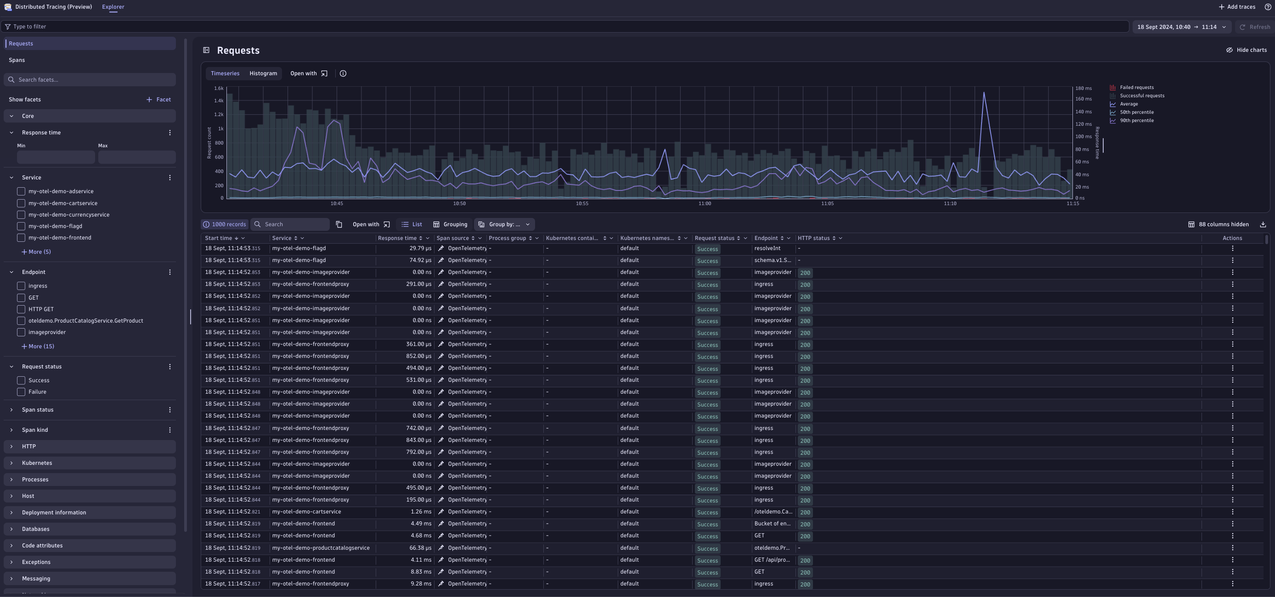The height and width of the screenshot is (597, 1275).
Task: Download table data via export icon
Action: click(1264, 224)
